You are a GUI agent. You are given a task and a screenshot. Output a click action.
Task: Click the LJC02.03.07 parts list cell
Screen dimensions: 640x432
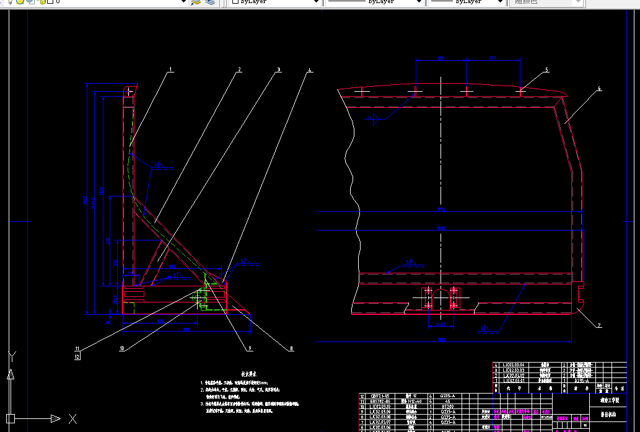380,422
